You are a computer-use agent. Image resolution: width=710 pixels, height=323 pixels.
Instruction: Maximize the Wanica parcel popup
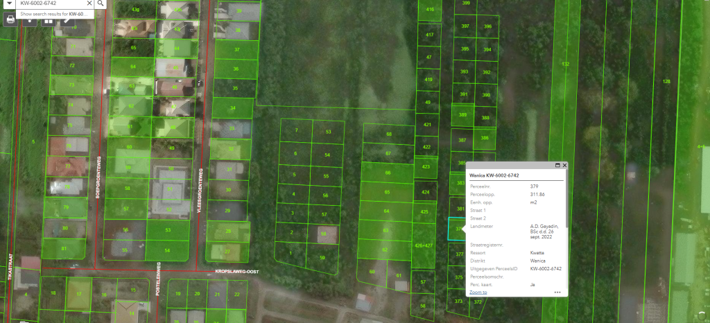[x=558, y=166]
